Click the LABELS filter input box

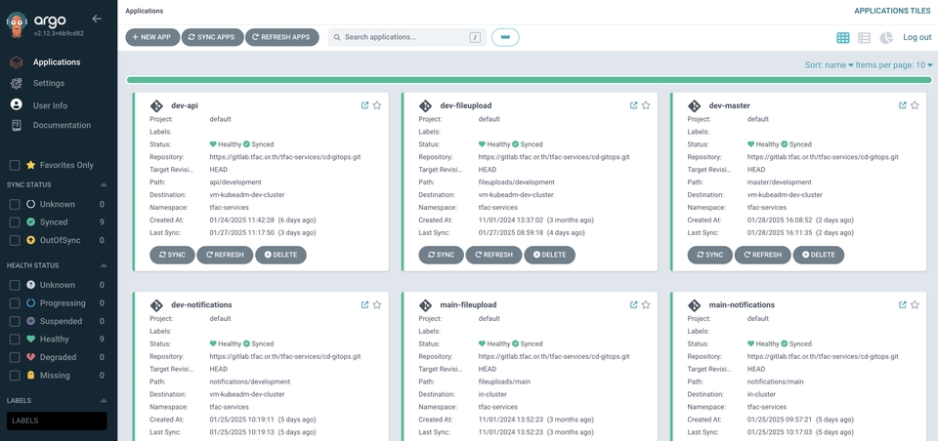click(x=57, y=421)
